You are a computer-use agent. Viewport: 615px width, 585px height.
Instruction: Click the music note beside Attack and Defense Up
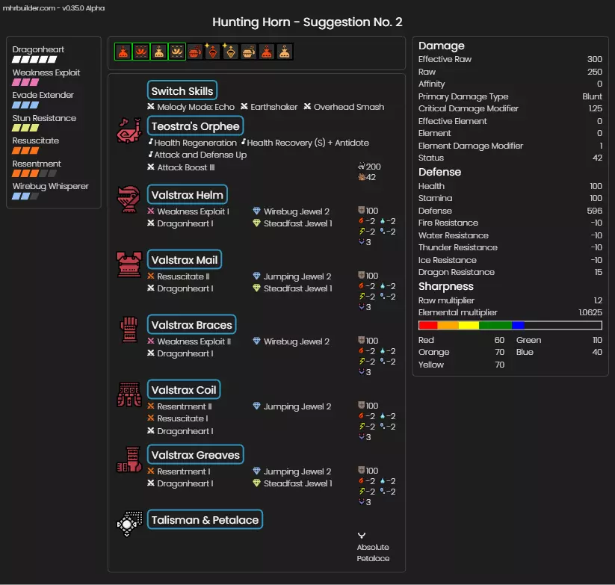pos(151,154)
